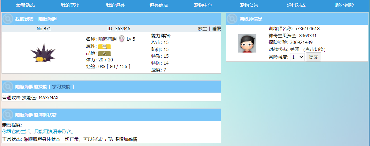Image resolution: width=370 pixels, height=146 pixels.
Task: Click the 速度: 7 stat
Action: point(159,70)
